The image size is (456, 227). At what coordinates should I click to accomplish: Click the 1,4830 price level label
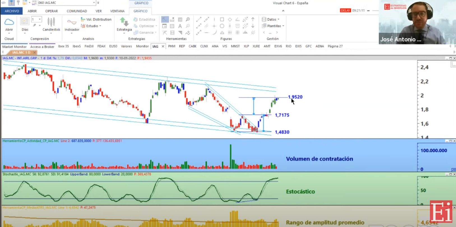282,132
